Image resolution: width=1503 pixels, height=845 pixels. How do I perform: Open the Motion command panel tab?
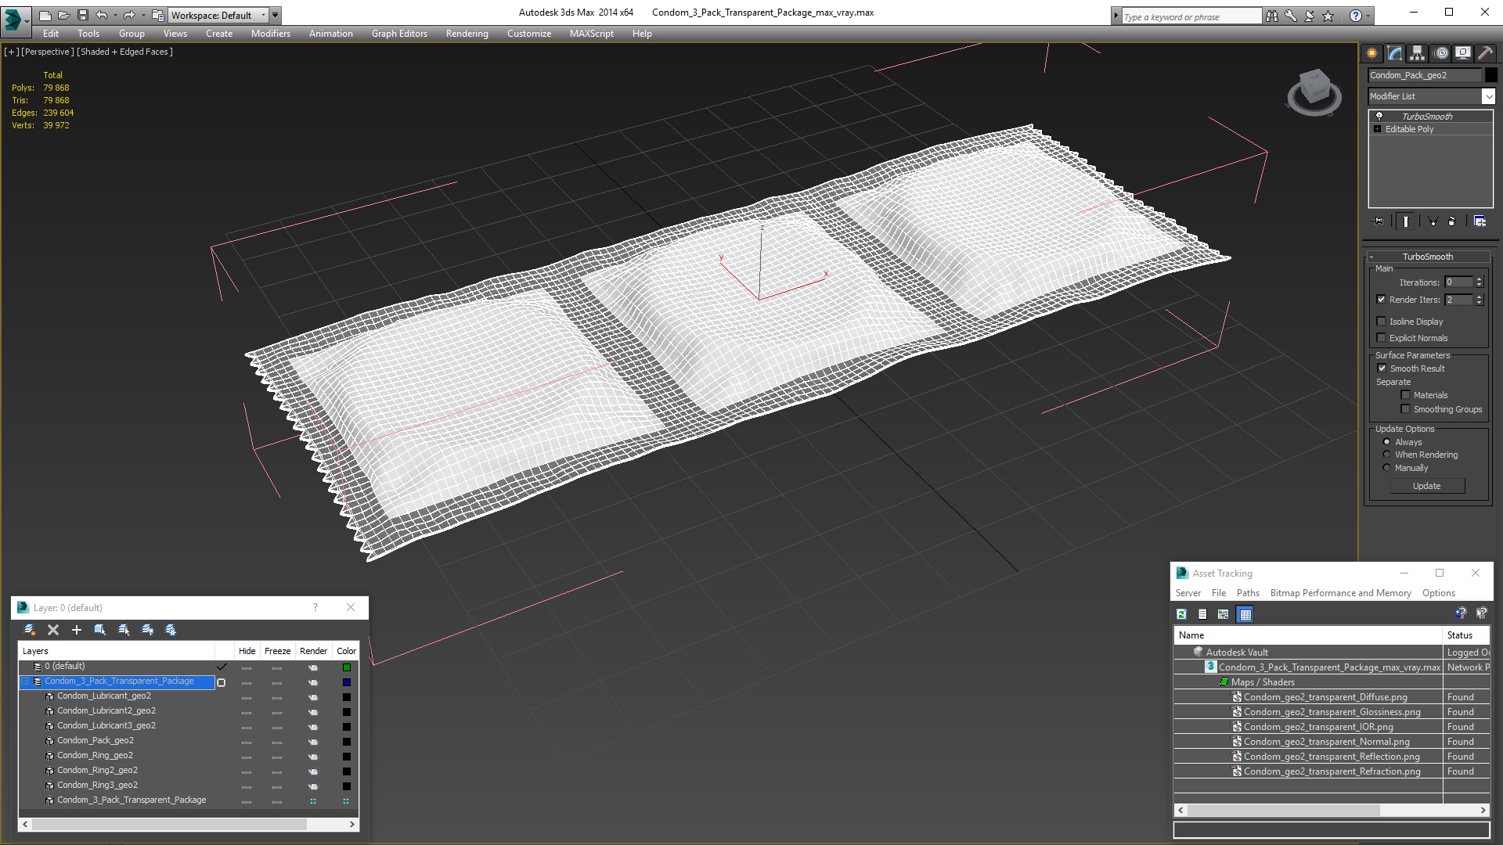[1441, 53]
